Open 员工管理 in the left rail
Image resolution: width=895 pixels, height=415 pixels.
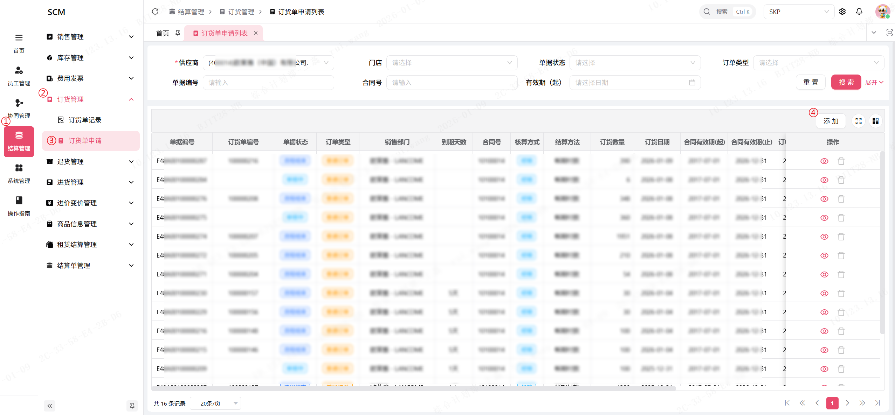point(19,76)
